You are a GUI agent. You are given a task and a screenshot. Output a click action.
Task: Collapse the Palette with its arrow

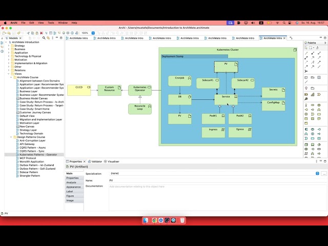tap(325, 43)
